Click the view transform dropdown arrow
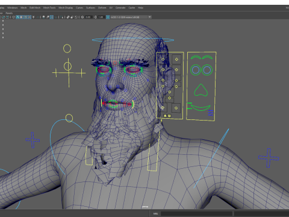289x217 pixels. click(150, 17)
